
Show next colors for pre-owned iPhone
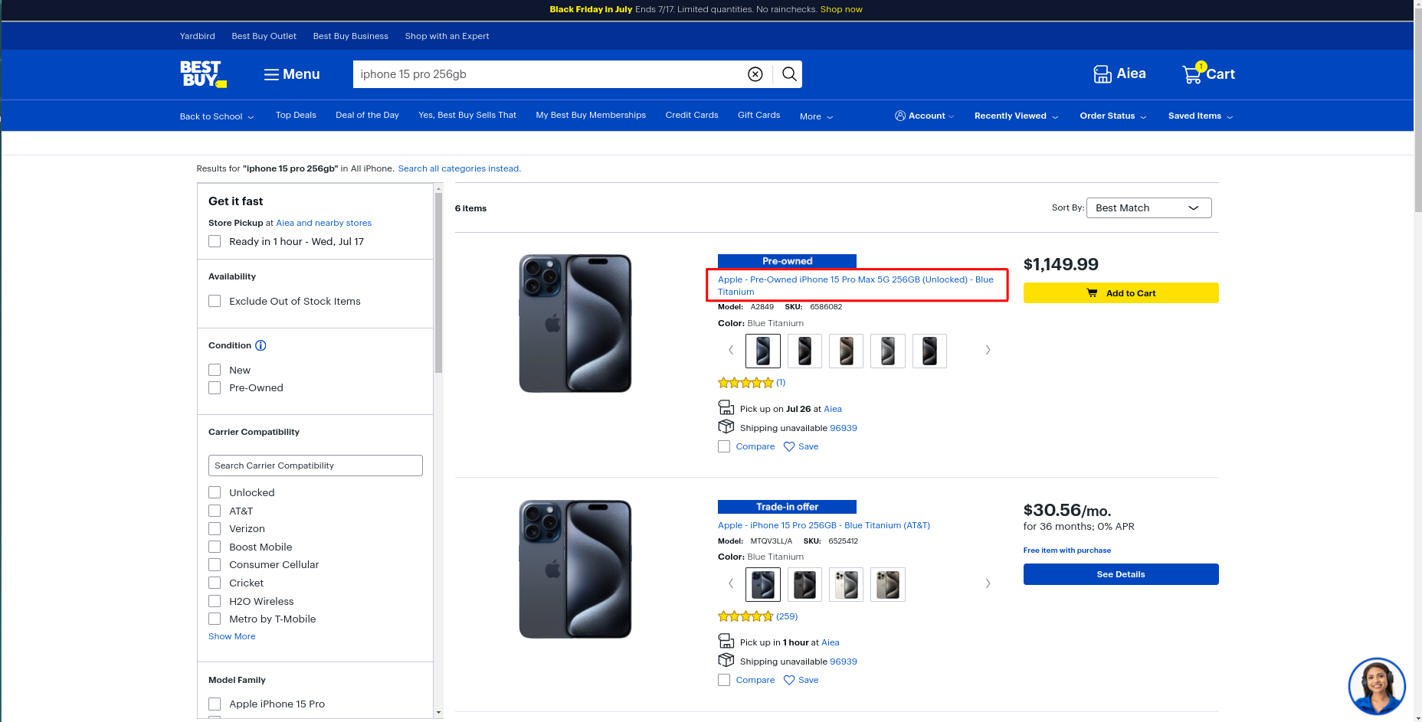988,350
